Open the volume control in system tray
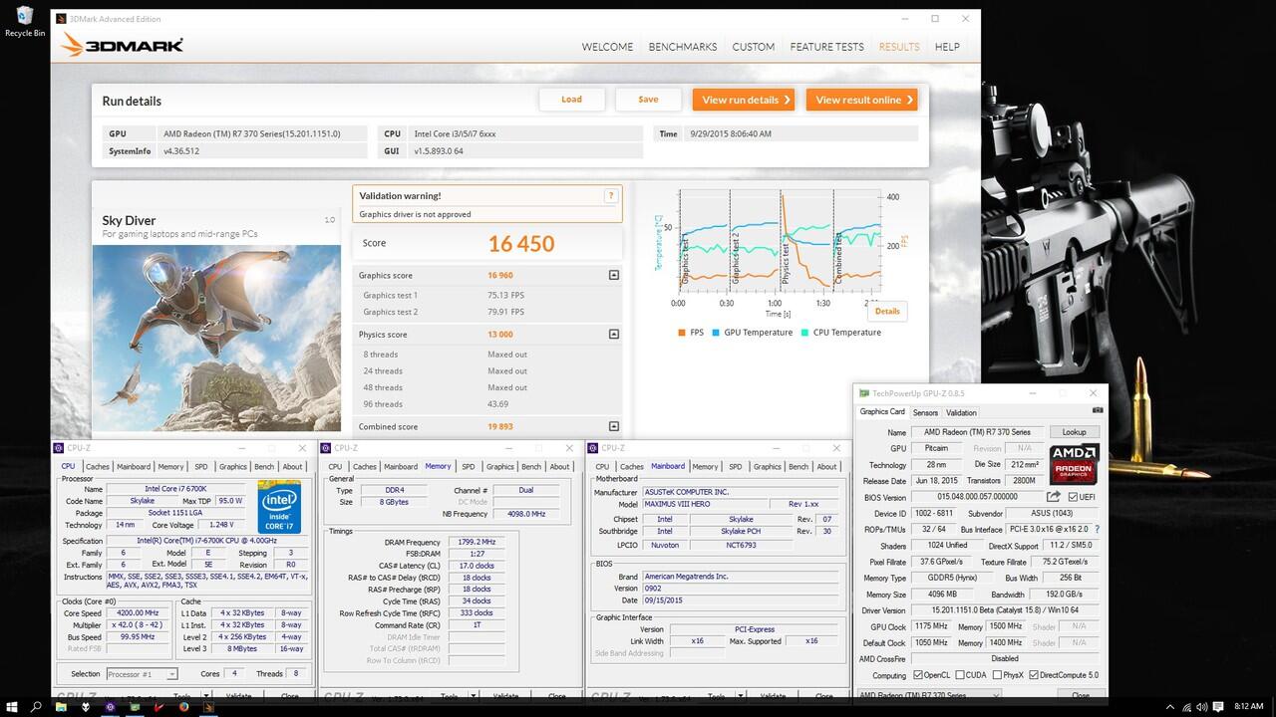This screenshot has width=1276, height=717. (1204, 707)
